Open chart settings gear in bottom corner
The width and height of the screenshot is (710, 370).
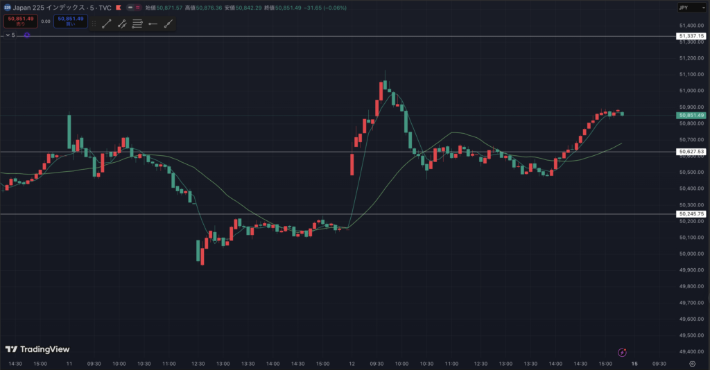point(692,362)
